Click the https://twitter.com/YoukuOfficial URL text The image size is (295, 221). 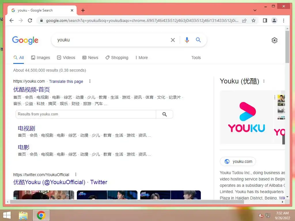41,175
